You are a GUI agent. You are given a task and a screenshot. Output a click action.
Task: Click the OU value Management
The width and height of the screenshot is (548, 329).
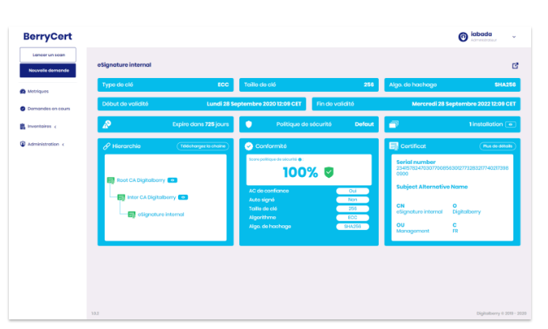[x=413, y=231]
